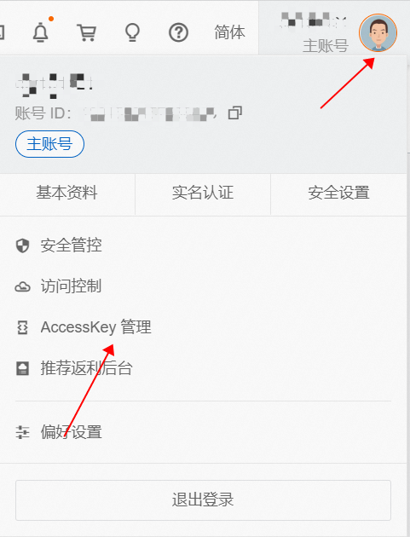Select AccessKey 管理 menu entry
Image resolution: width=410 pixels, height=537 pixels.
[x=203, y=327]
